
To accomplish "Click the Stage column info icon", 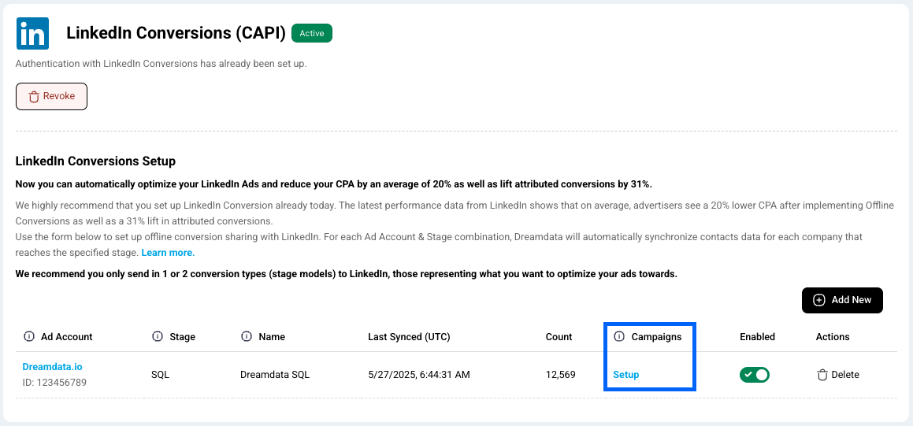I will click(x=158, y=336).
